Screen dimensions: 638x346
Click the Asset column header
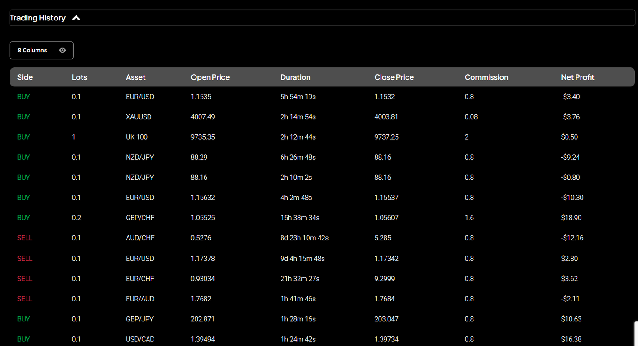(x=136, y=77)
